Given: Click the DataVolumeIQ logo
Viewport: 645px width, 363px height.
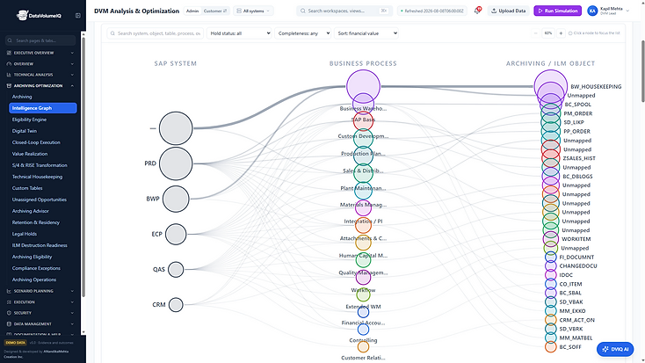Looking at the screenshot, I should pos(39,15).
